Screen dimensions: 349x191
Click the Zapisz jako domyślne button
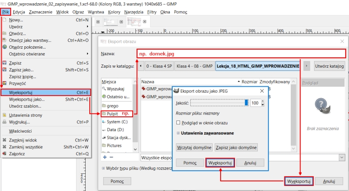pos(236,147)
